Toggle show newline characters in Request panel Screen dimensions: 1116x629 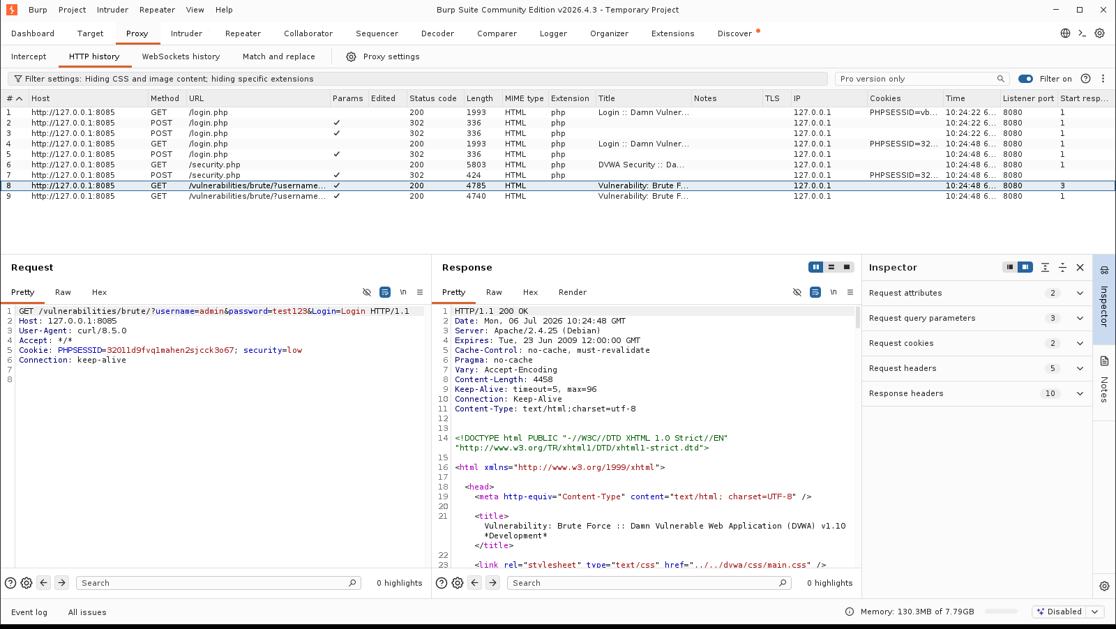point(403,292)
